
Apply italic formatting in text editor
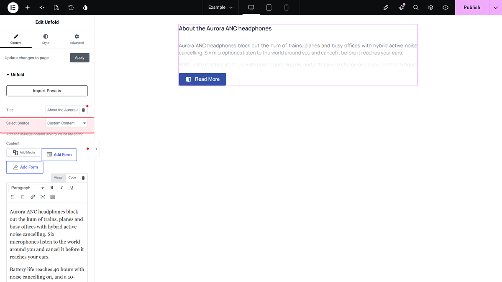click(61, 188)
